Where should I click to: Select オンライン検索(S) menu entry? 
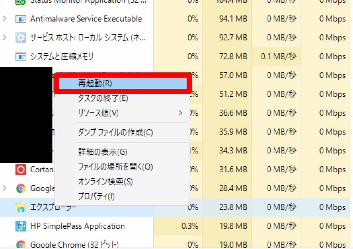tap(105, 182)
